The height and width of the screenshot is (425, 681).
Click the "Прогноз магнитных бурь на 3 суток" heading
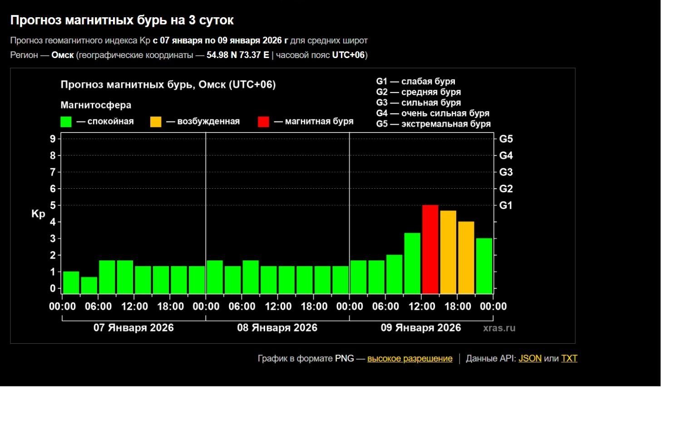[122, 20]
